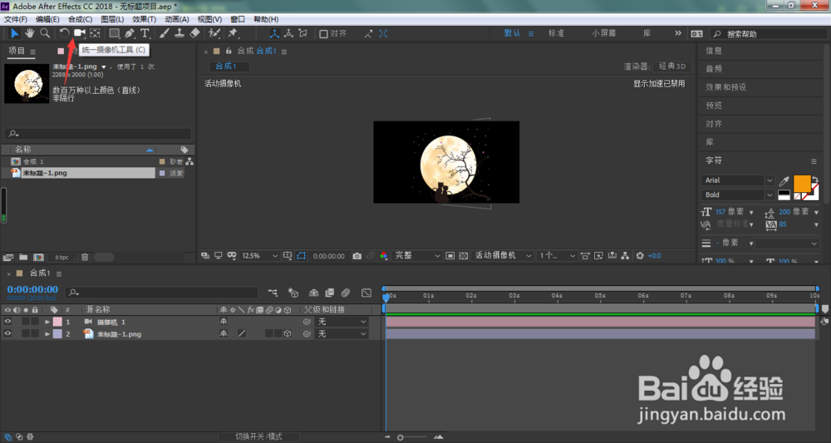Select the Roto Brush tool
This screenshot has width=831, height=443.
(x=214, y=33)
